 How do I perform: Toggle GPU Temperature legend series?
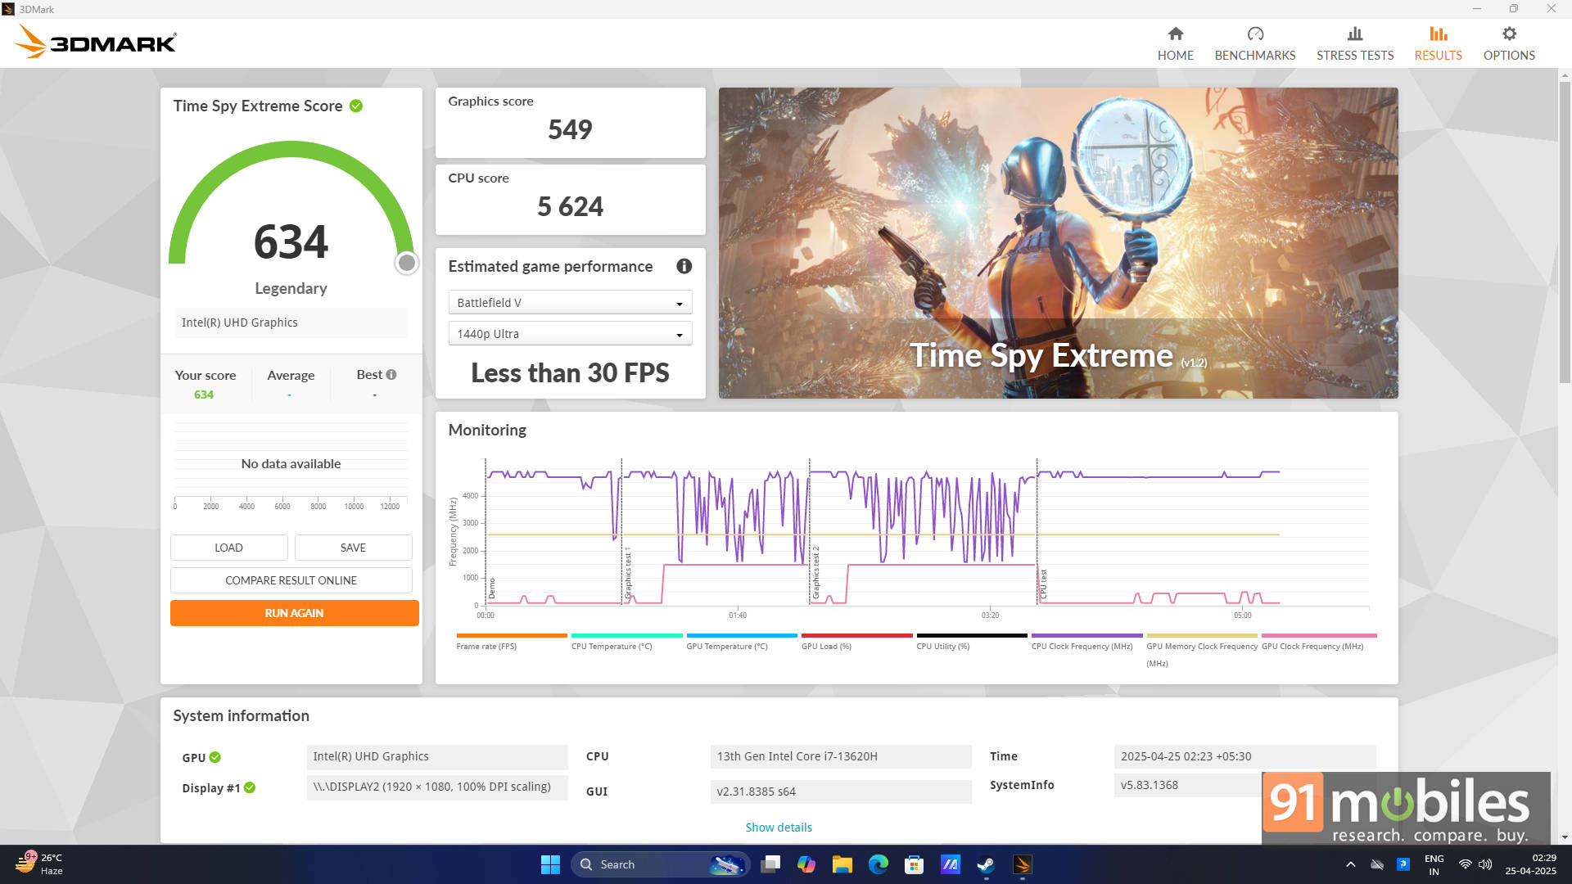(741, 642)
